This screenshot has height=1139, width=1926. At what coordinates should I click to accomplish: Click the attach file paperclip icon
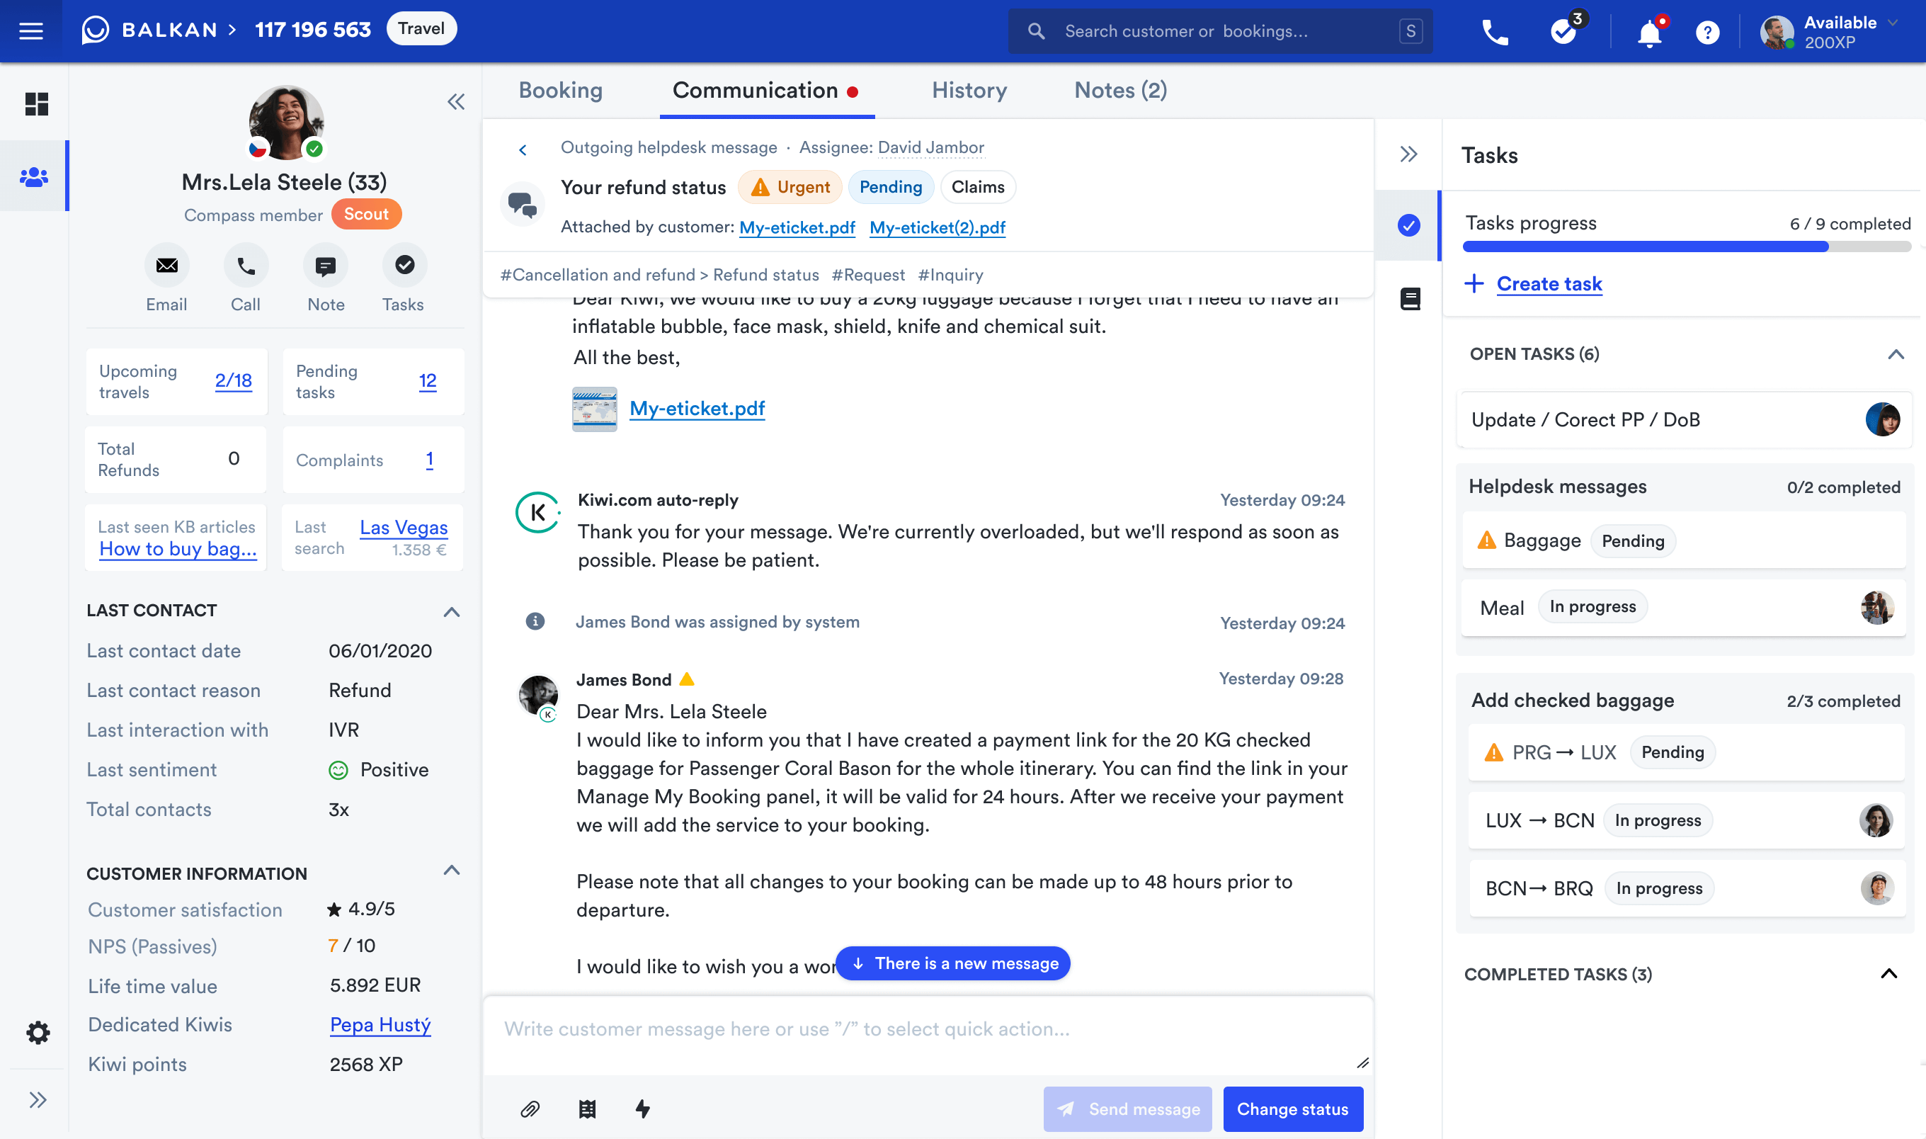[530, 1109]
